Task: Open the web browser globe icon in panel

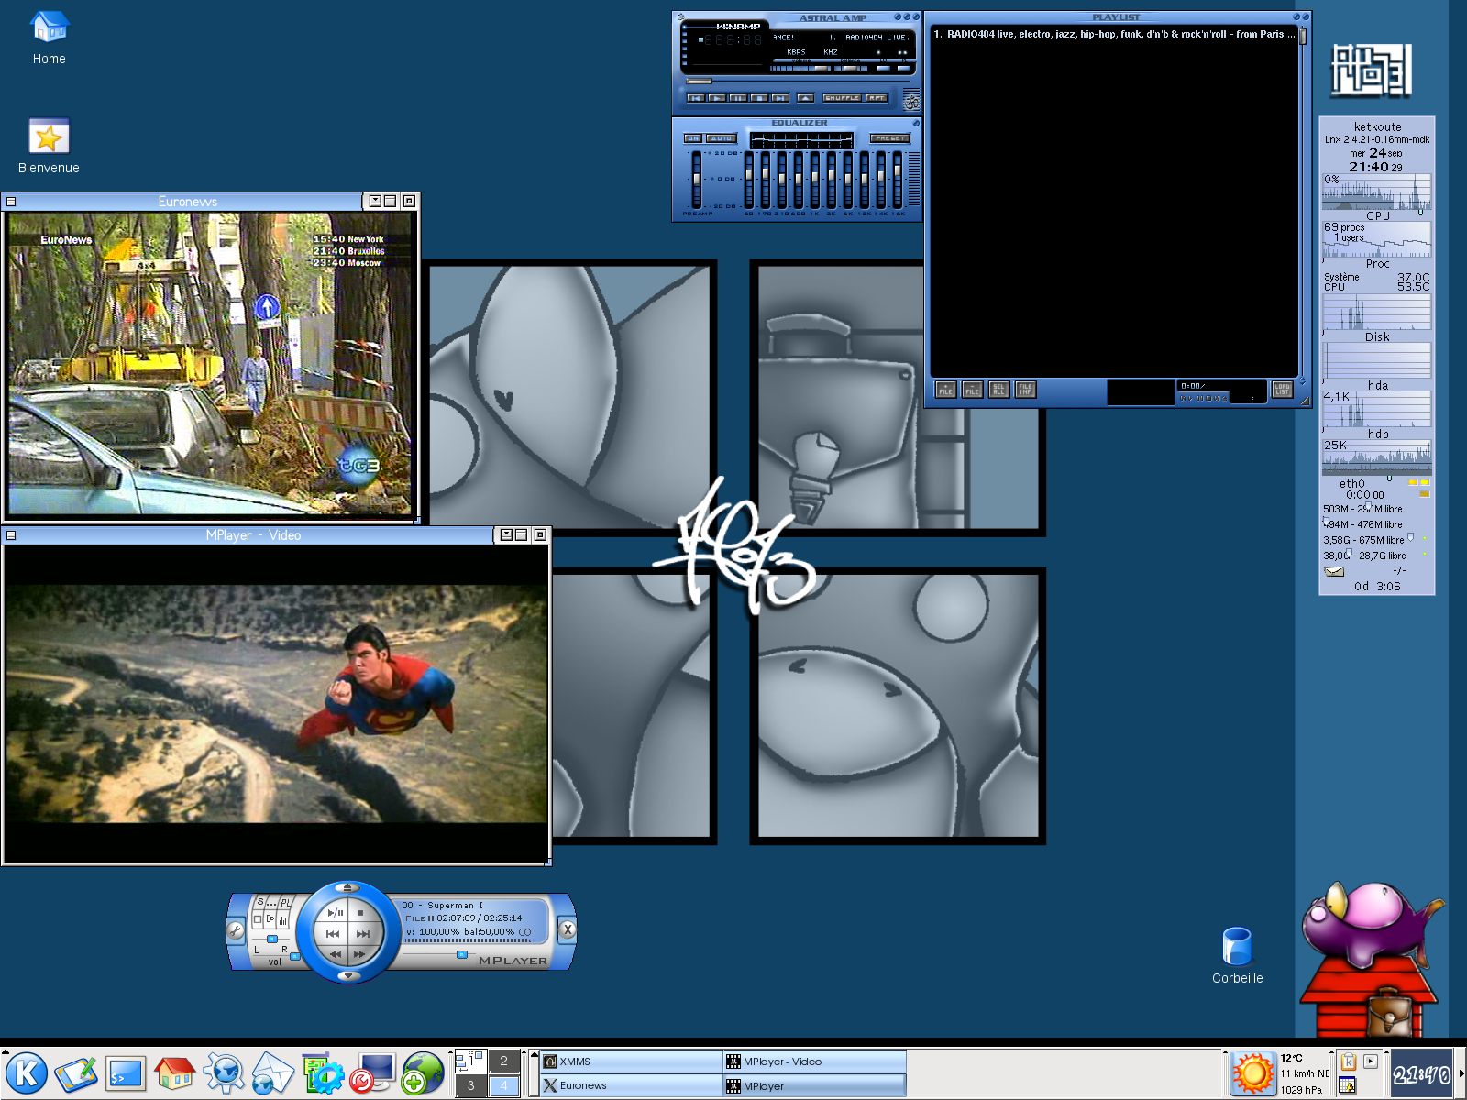Action: 224,1072
